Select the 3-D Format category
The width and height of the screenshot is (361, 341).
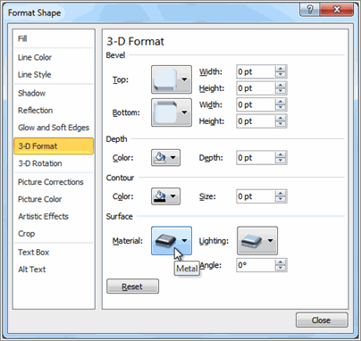pos(54,146)
